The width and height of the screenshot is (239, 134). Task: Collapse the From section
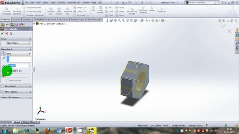30,39
